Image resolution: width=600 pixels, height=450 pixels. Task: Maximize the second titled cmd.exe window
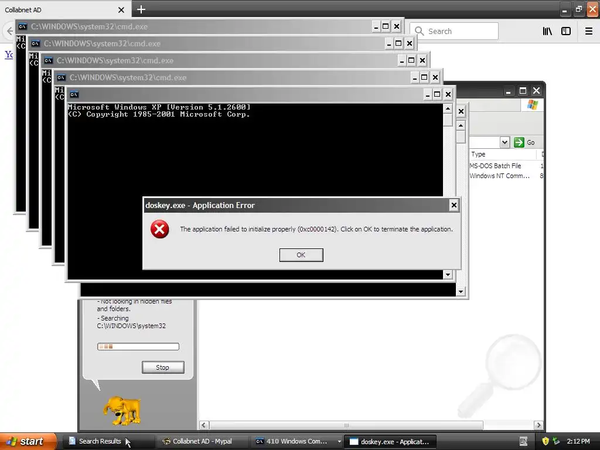point(398,43)
